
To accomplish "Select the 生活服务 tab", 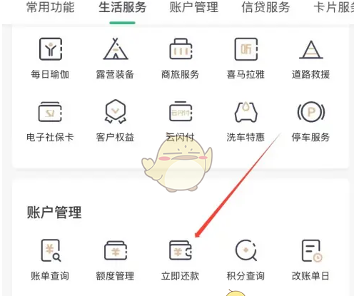I will click(123, 7).
